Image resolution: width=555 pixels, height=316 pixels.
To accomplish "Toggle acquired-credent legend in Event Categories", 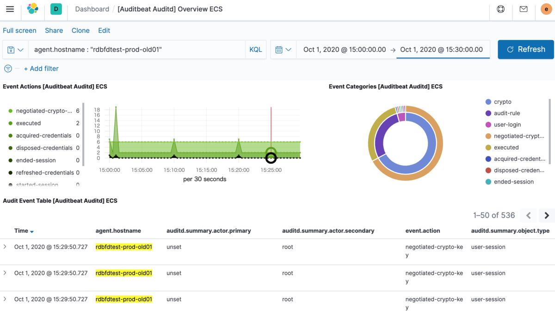I will [515, 159].
